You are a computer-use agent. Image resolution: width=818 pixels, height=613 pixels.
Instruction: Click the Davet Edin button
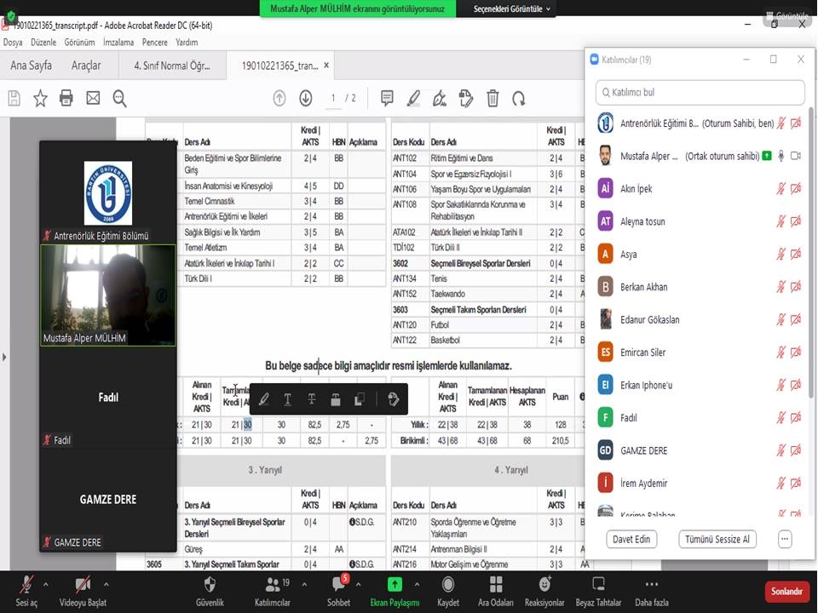631,539
